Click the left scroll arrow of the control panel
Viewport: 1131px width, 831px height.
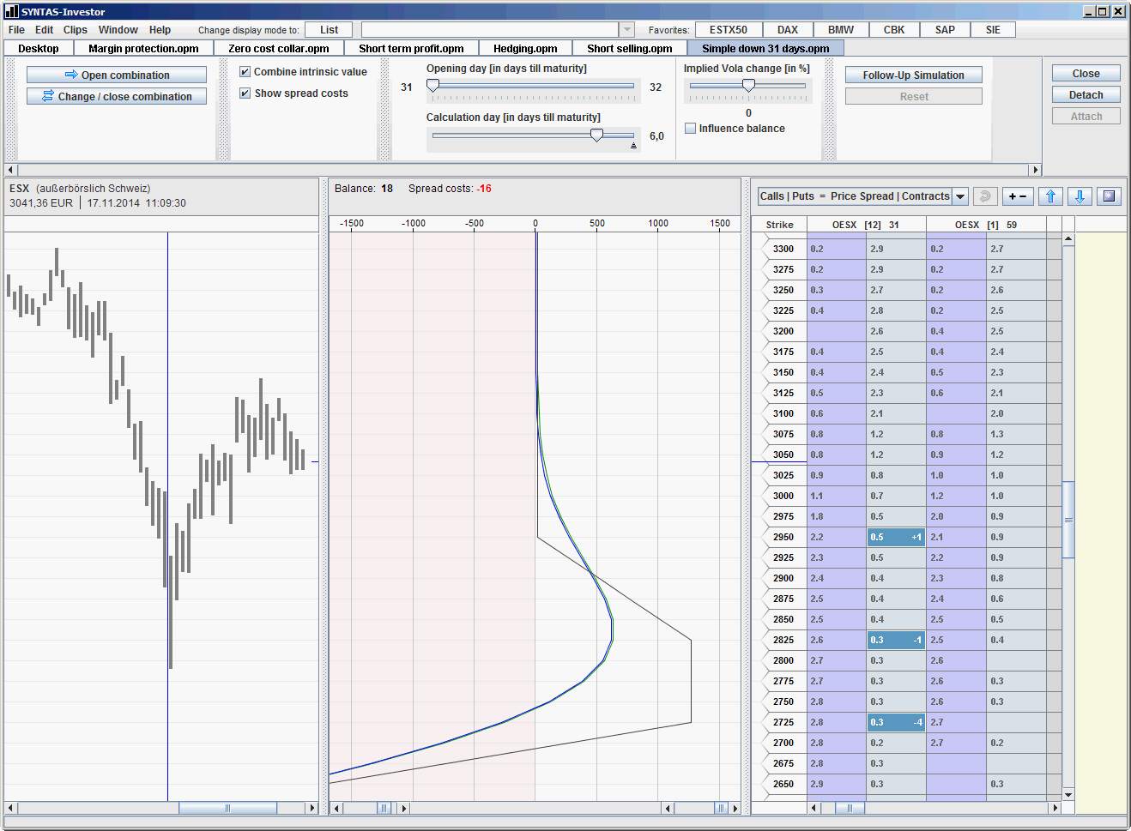point(10,170)
